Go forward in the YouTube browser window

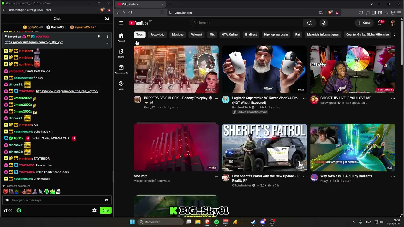point(124,13)
